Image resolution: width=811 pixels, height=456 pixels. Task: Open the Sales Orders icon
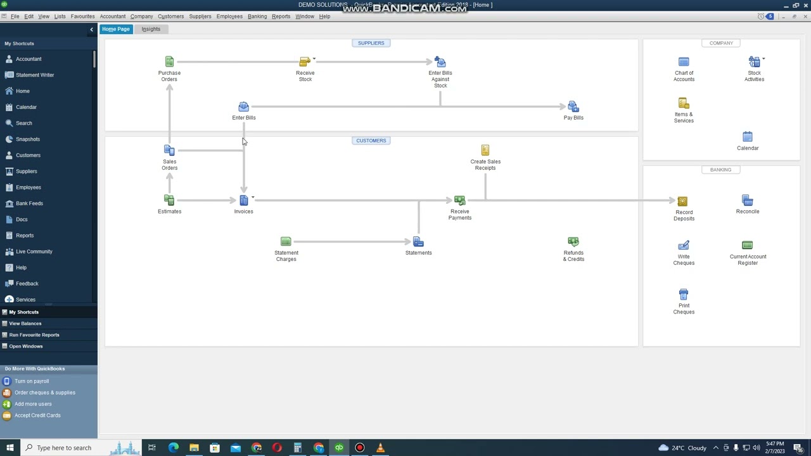(169, 151)
